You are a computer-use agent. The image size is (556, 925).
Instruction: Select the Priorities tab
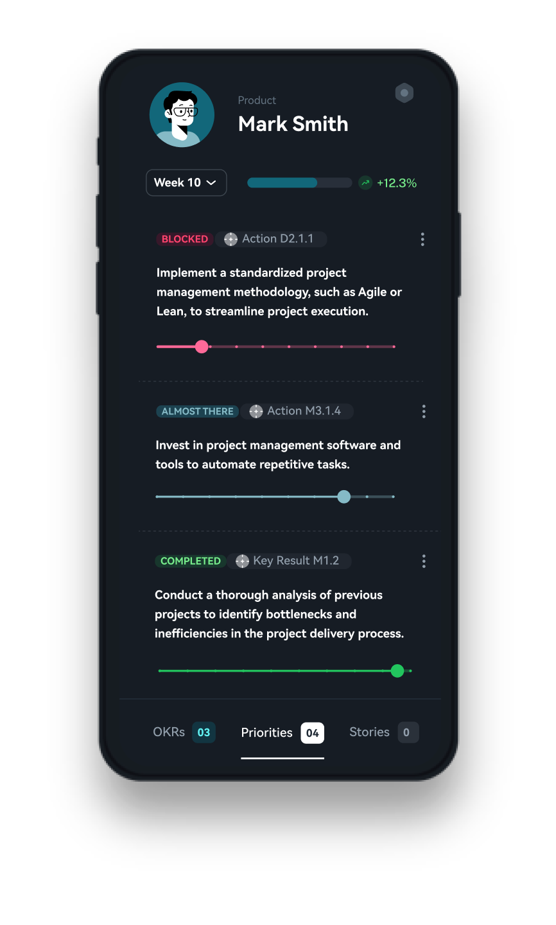pos(282,733)
